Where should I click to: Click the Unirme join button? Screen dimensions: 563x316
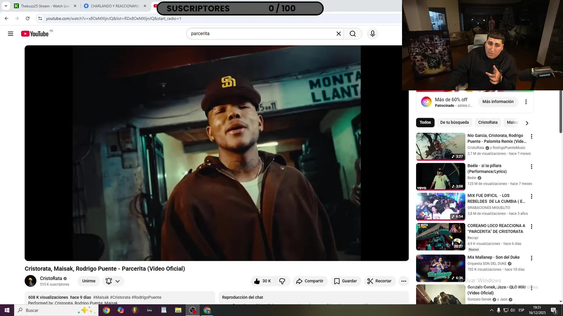point(88,281)
